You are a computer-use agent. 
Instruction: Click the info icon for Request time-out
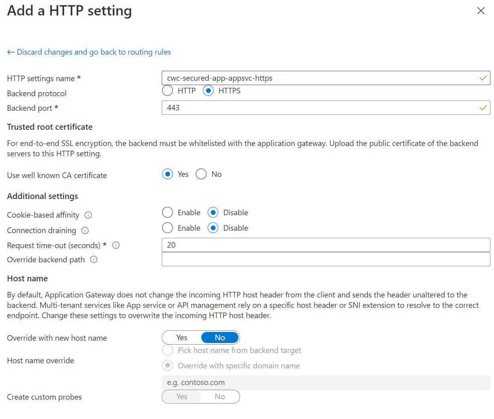(115, 245)
